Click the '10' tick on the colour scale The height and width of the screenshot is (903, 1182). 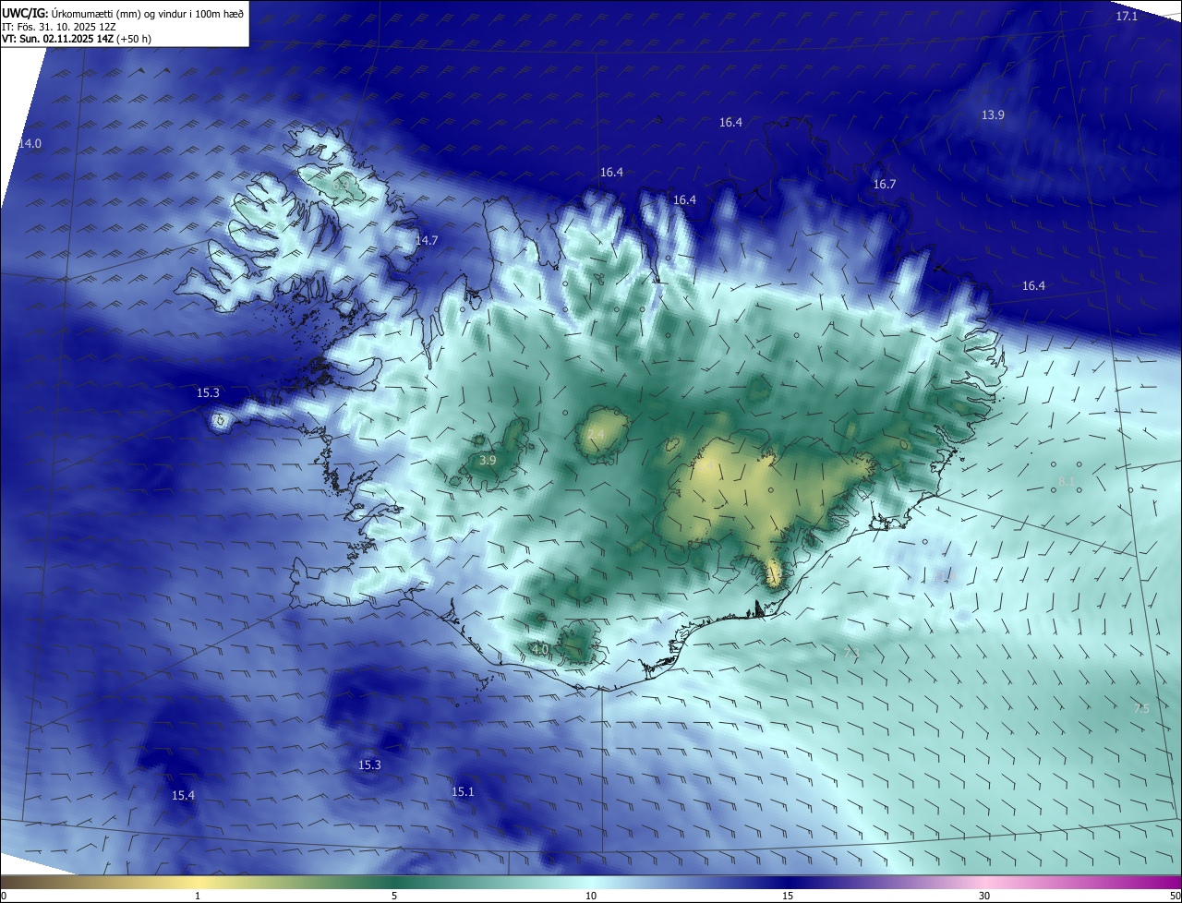tap(591, 896)
